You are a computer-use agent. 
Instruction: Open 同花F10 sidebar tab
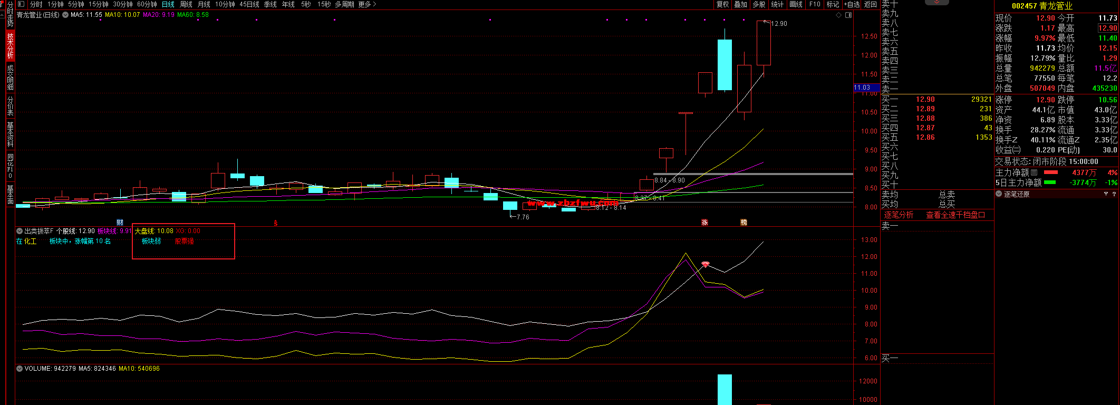(10, 166)
